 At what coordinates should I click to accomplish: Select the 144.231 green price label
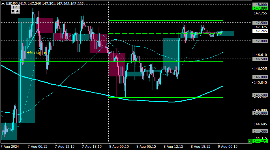[x=260, y=142]
